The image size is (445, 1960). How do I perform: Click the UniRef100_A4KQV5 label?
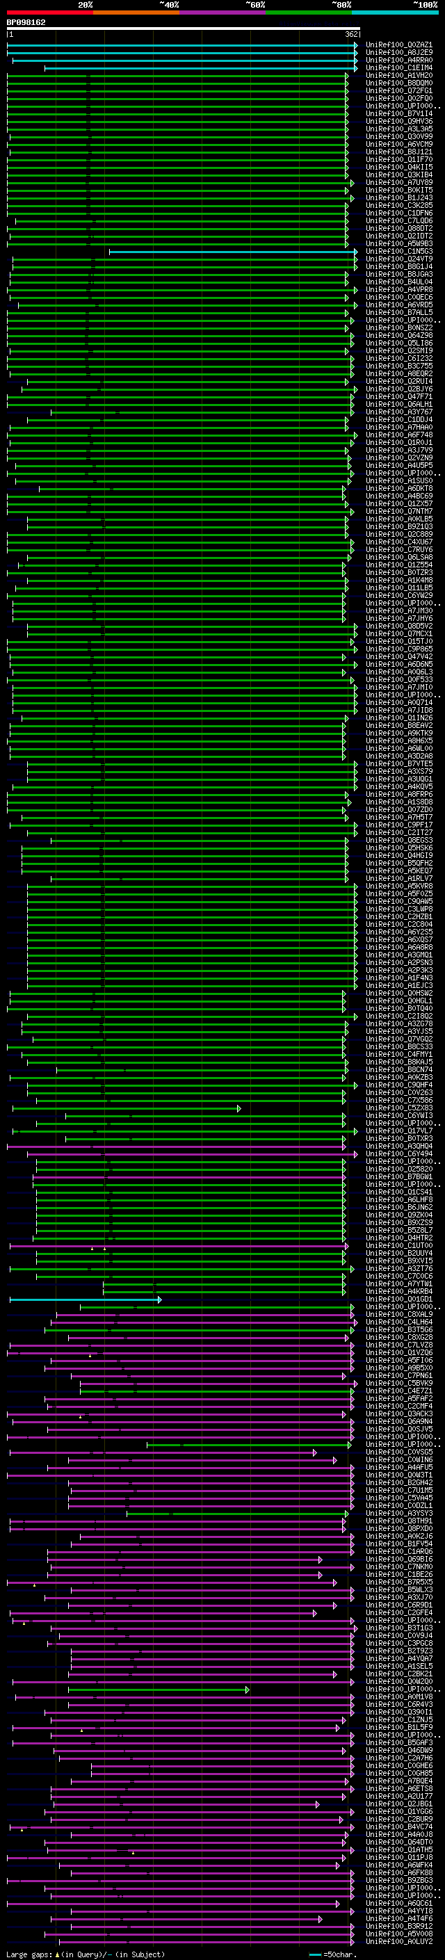(398, 787)
